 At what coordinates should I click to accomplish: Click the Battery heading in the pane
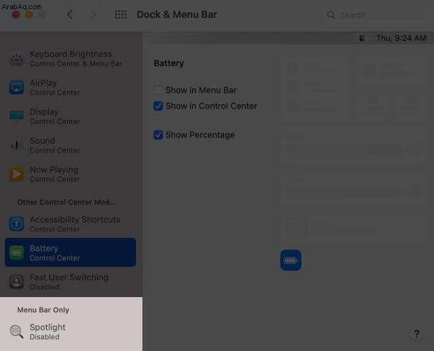[169, 63]
